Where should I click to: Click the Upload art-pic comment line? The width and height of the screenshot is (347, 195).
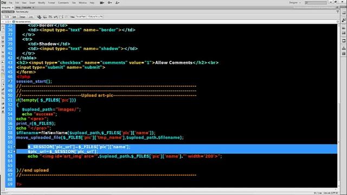coord(106,95)
